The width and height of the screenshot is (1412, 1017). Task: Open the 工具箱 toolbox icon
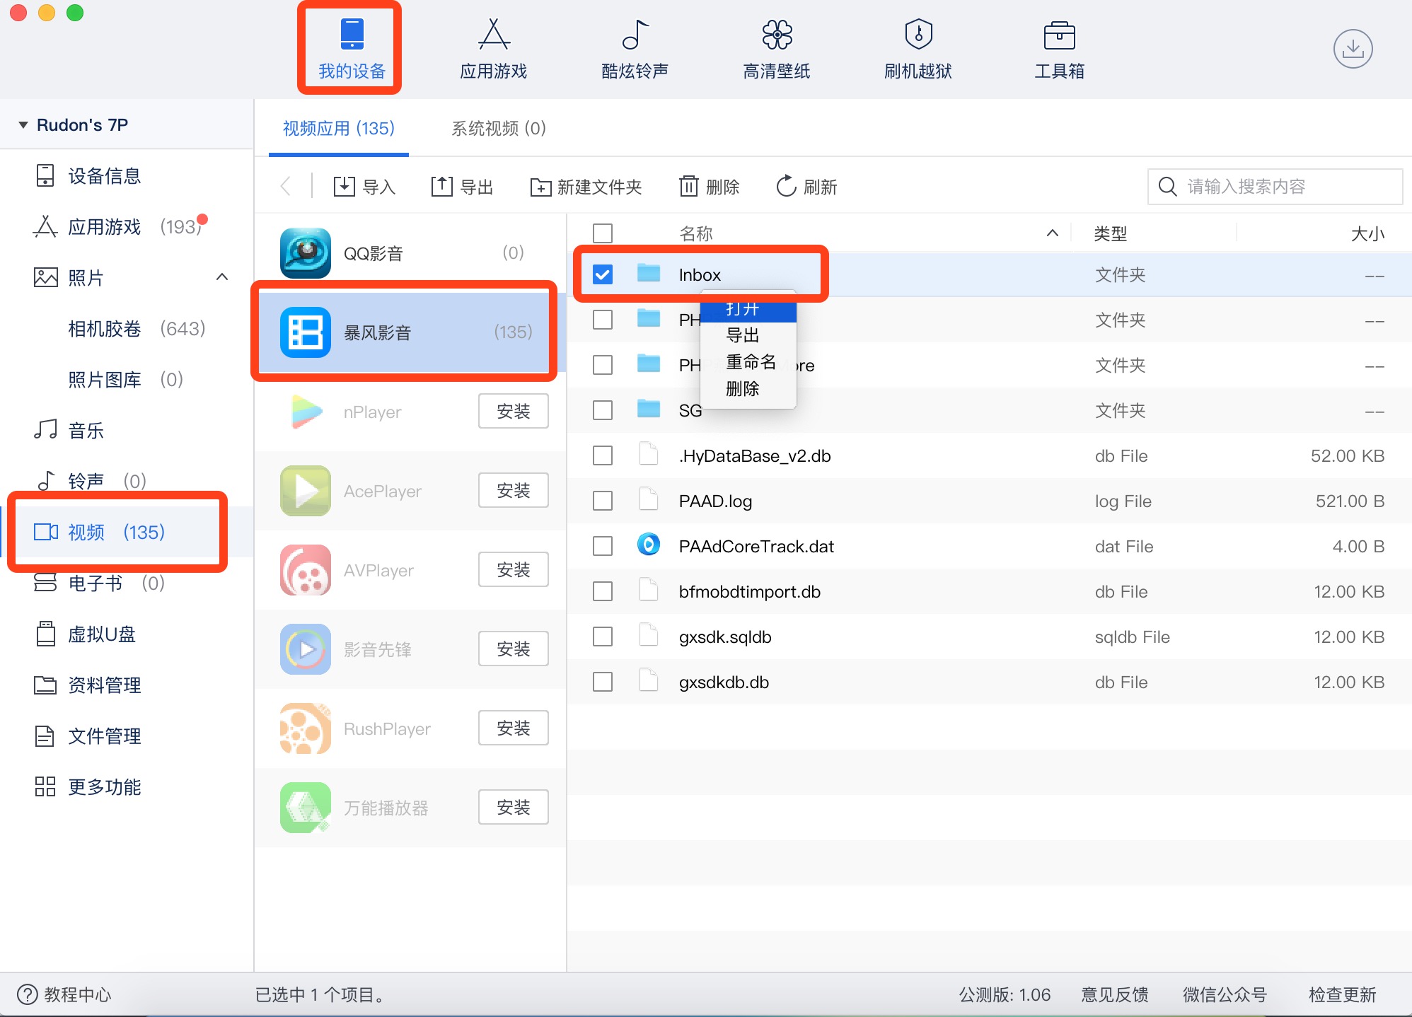tap(1059, 35)
